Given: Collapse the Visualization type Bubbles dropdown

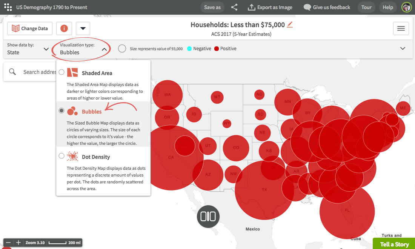Looking at the screenshot, I should [x=83, y=49].
